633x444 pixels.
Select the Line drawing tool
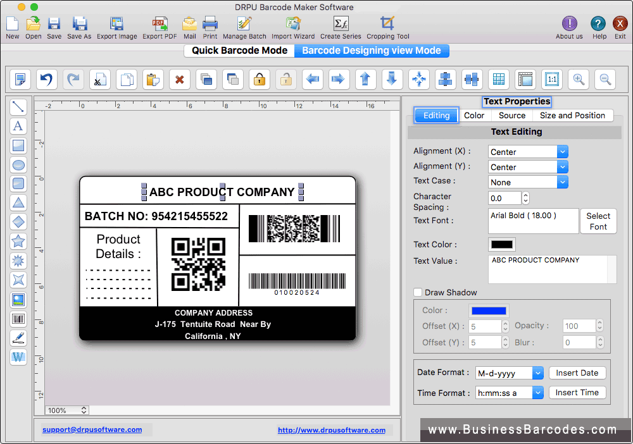click(18, 107)
